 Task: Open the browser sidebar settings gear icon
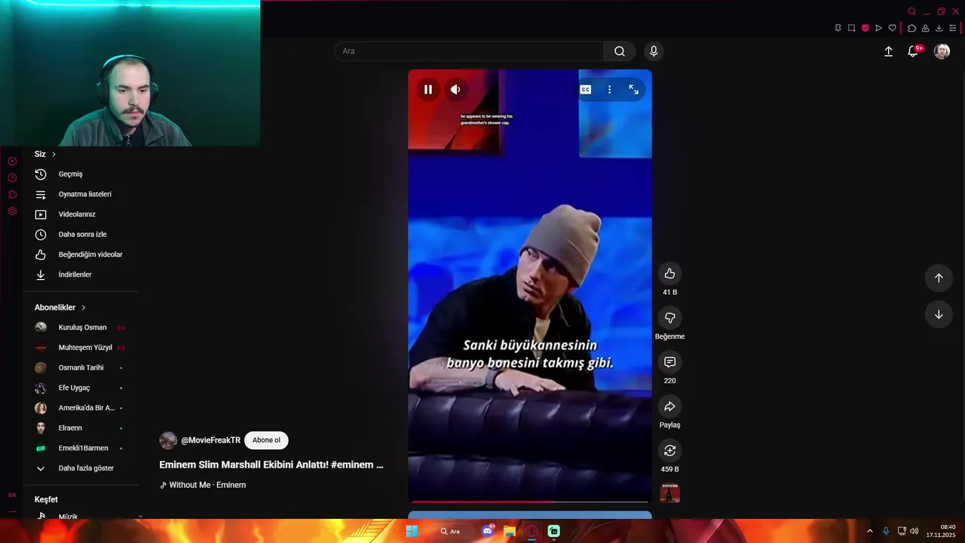12,211
